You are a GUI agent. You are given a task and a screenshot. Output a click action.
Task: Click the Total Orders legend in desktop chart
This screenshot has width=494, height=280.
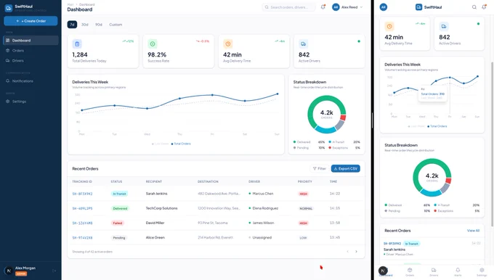(x=181, y=144)
